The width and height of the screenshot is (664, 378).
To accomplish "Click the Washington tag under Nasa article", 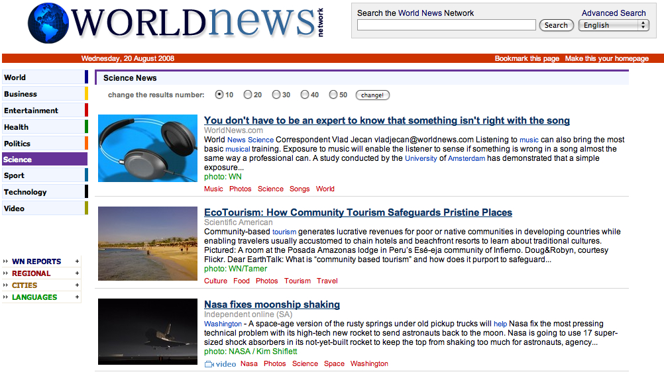I will 369,363.
